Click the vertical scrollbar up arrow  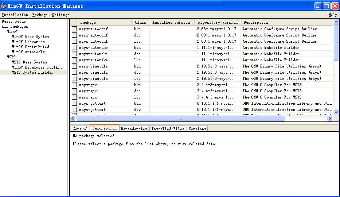pos(336,22)
